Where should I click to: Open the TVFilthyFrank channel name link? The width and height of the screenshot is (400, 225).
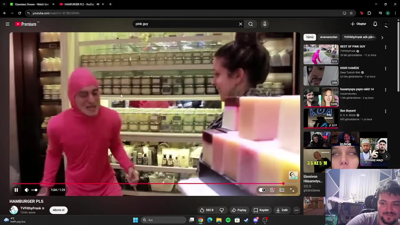click(x=31, y=208)
